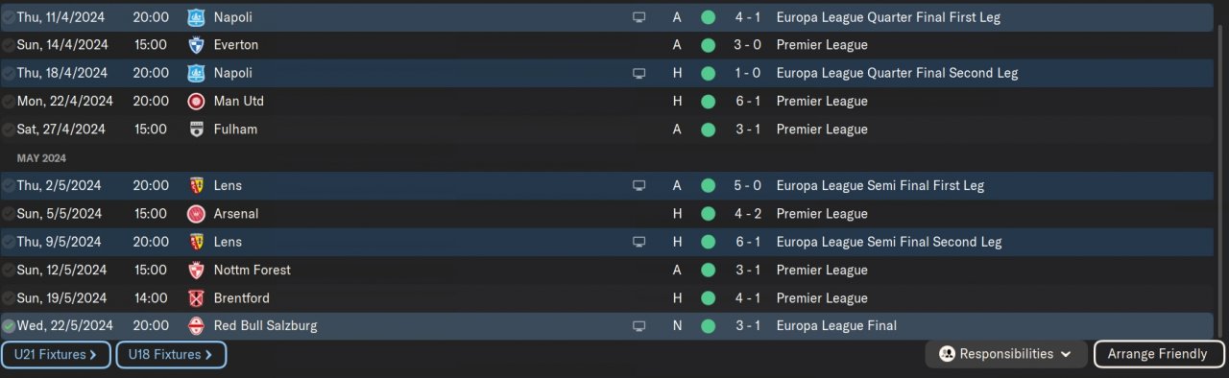
Task: Click the TV icon on Europa League Final row
Action: (x=639, y=326)
